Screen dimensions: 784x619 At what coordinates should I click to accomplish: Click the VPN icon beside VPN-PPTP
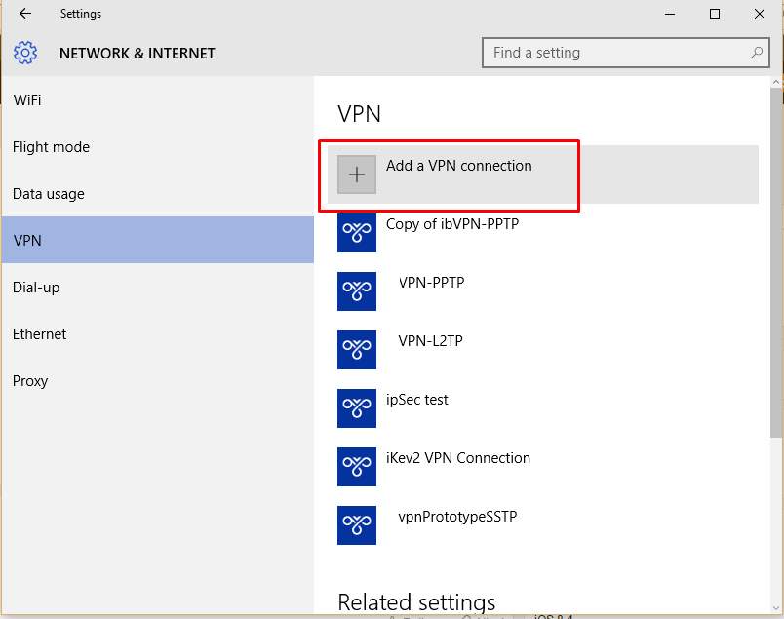pyautogui.click(x=357, y=291)
